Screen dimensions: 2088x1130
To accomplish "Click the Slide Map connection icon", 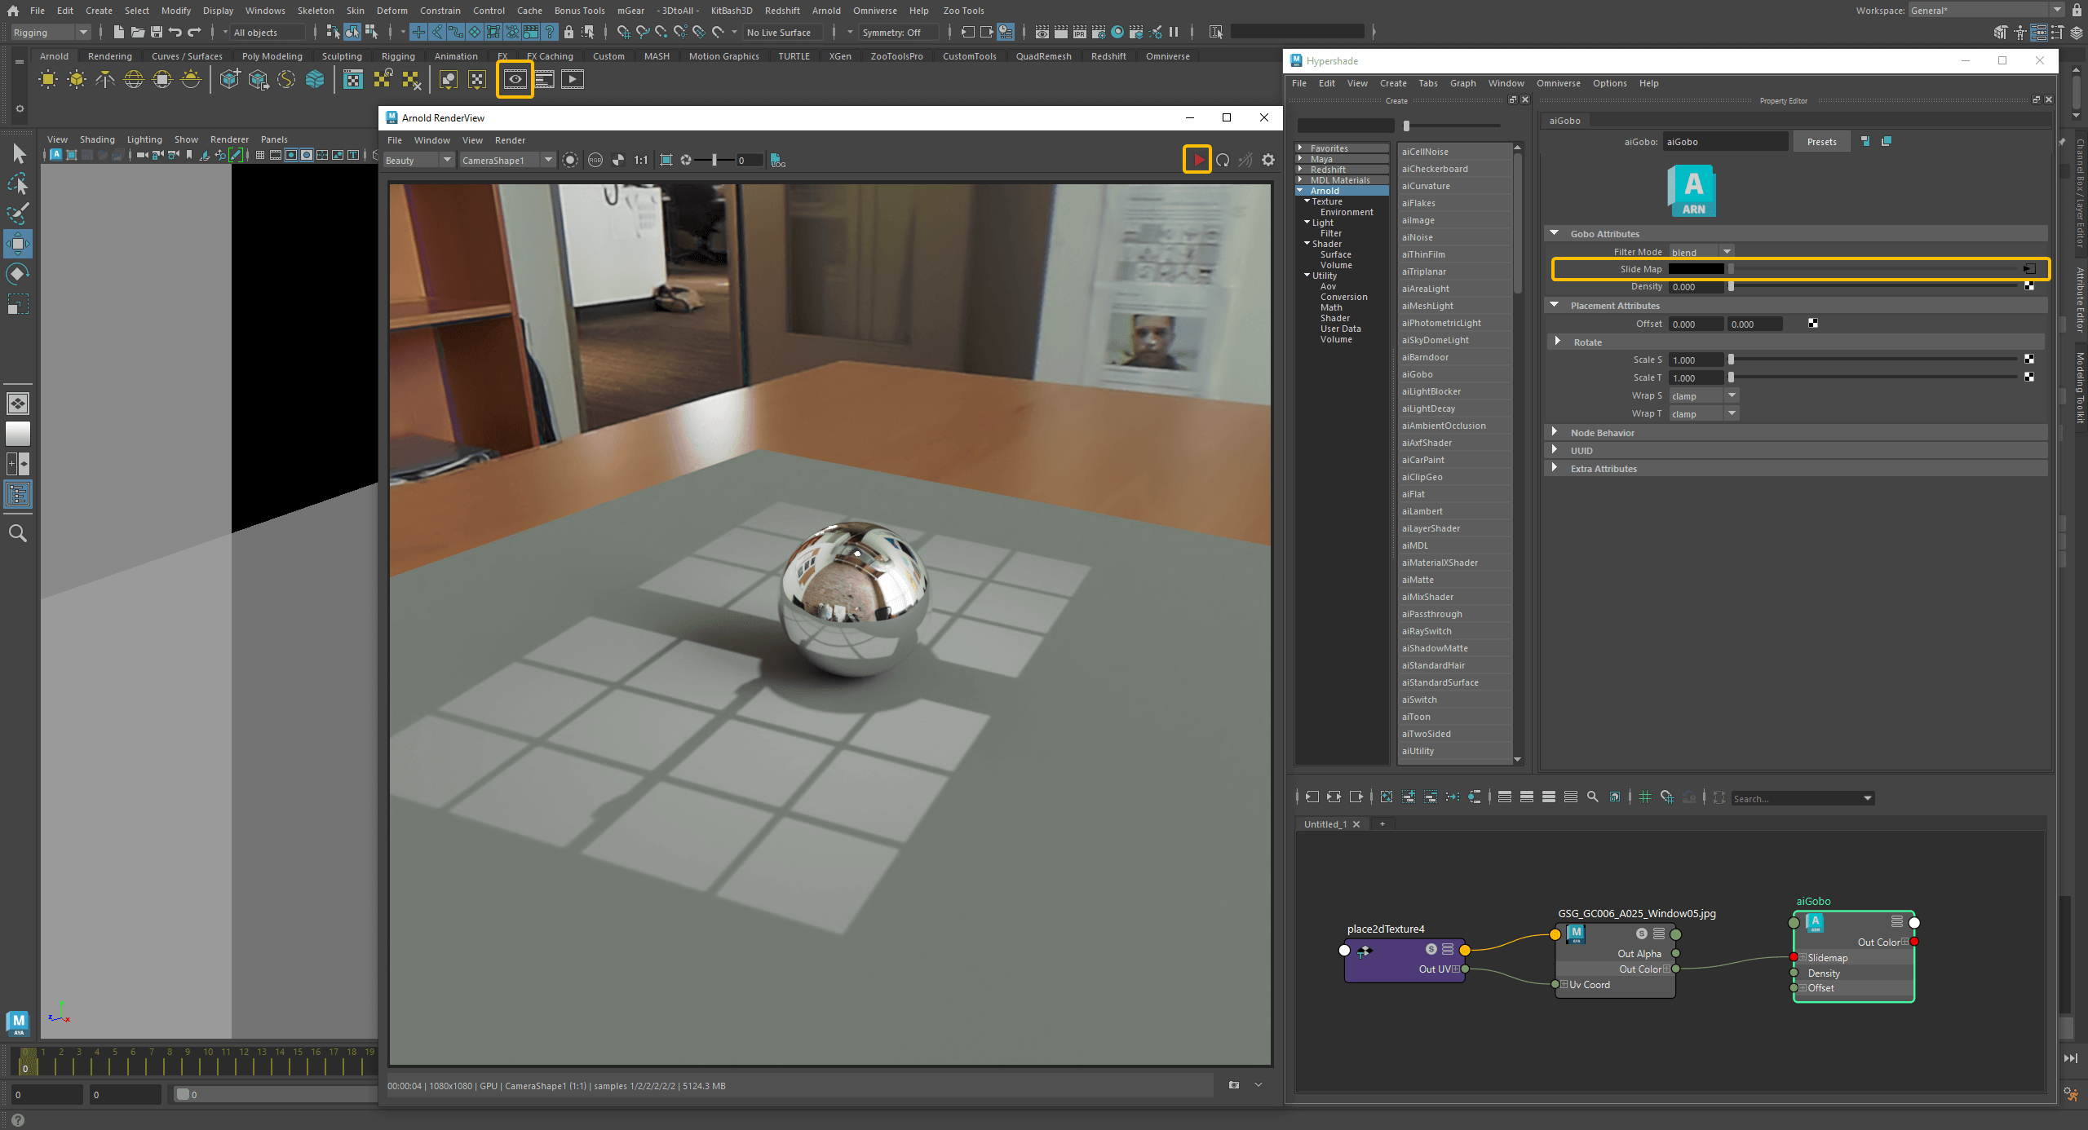I will [2029, 269].
